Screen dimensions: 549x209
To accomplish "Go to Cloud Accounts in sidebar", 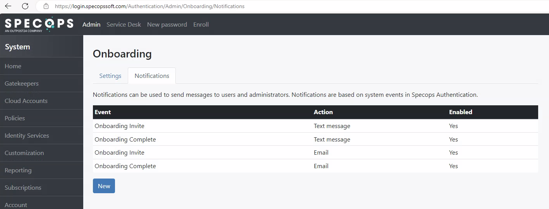I will pyautogui.click(x=41, y=101).
